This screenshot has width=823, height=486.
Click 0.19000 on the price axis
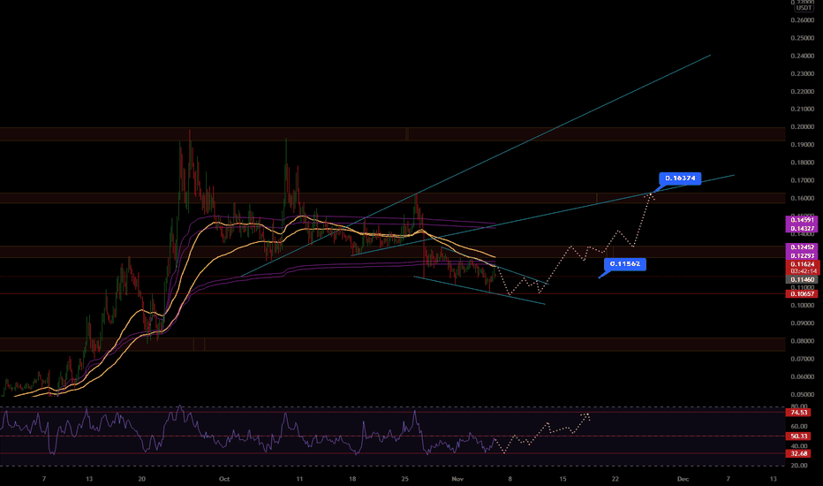pyautogui.click(x=803, y=145)
